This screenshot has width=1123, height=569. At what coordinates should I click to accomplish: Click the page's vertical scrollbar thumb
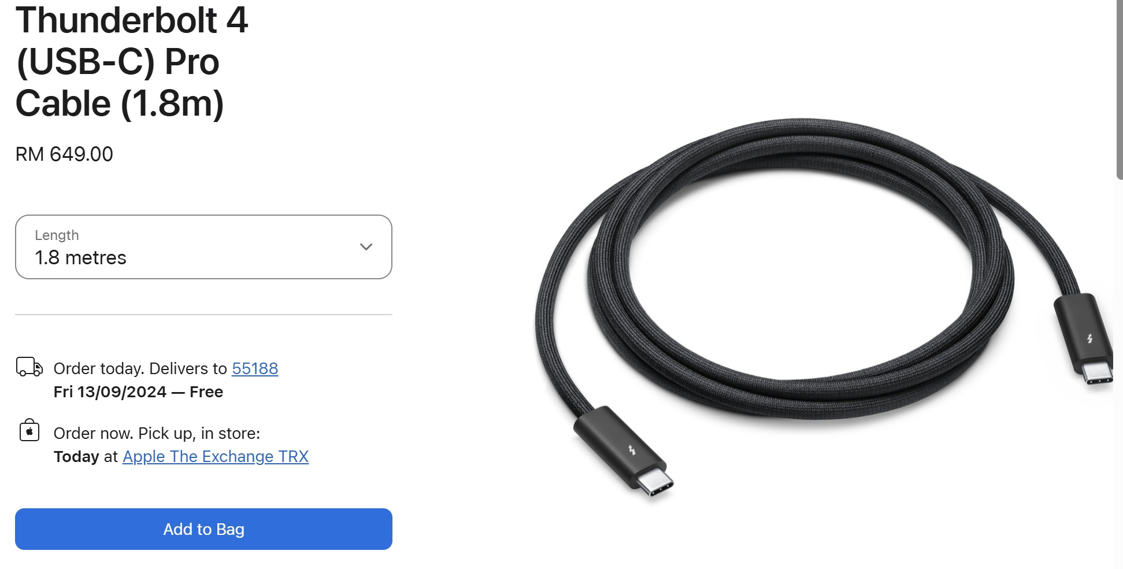(1120, 90)
